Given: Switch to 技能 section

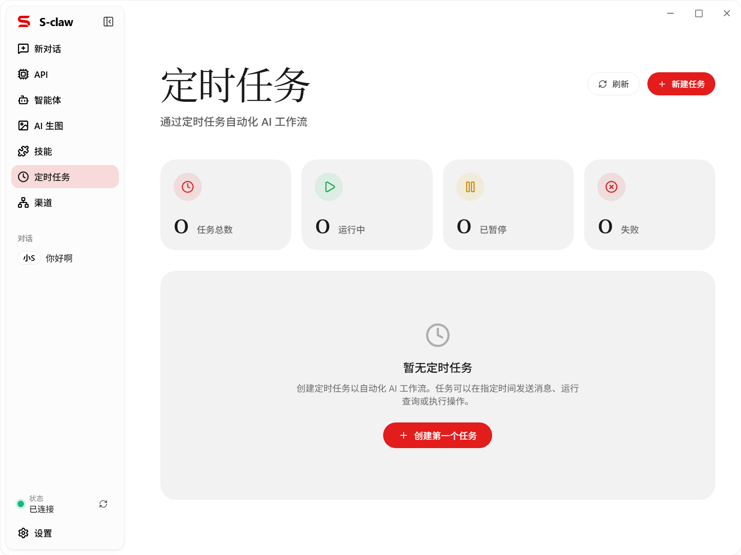Looking at the screenshot, I should tap(65, 151).
